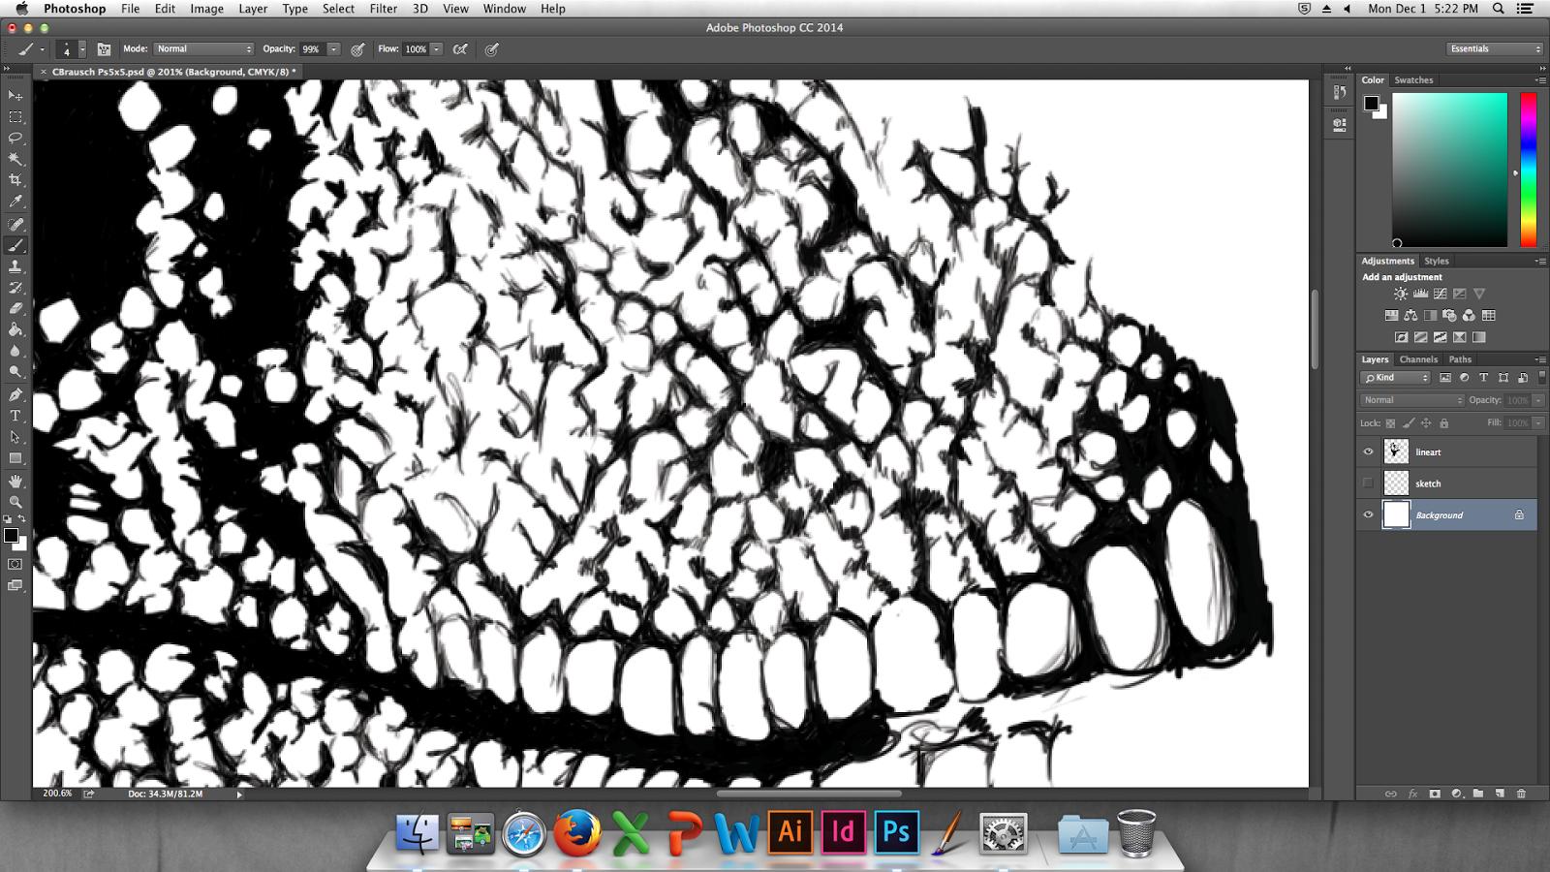Add a Curves adjustment
1550x872 pixels.
1440,294
